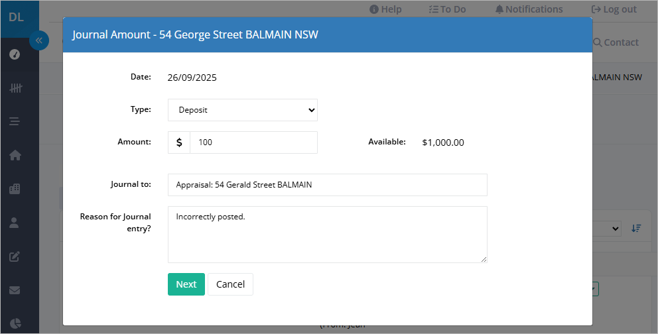Click the hamburger list icon in sidebar
The width and height of the screenshot is (658, 334).
click(x=15, y=121)
